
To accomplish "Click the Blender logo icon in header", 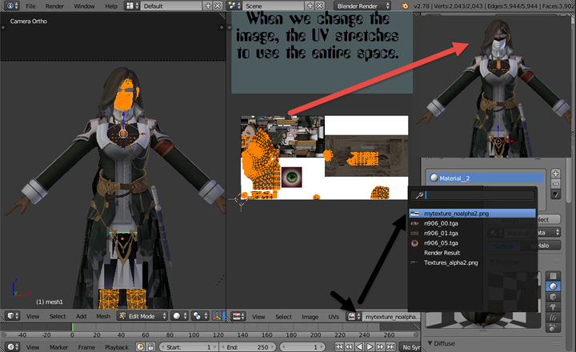I will pyautogui.click(x=405, y=6).
